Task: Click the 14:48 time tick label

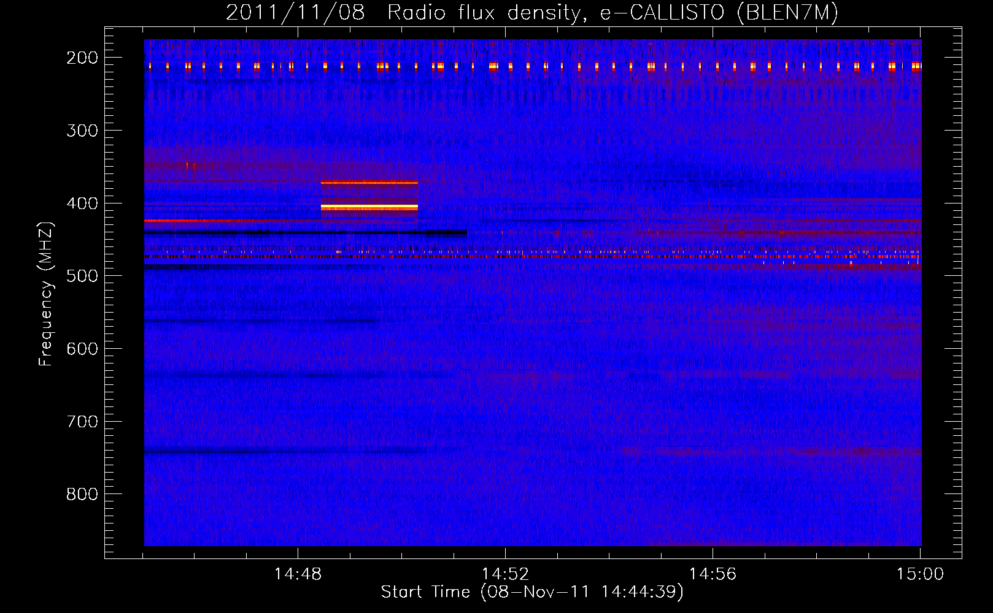Action: click(298, 574)
